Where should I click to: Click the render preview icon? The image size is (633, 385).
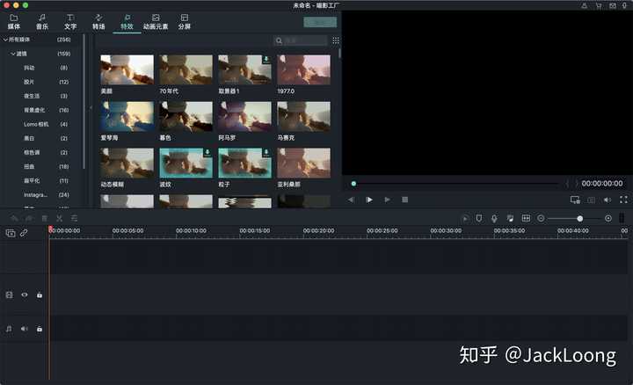[x=465, y=219]
